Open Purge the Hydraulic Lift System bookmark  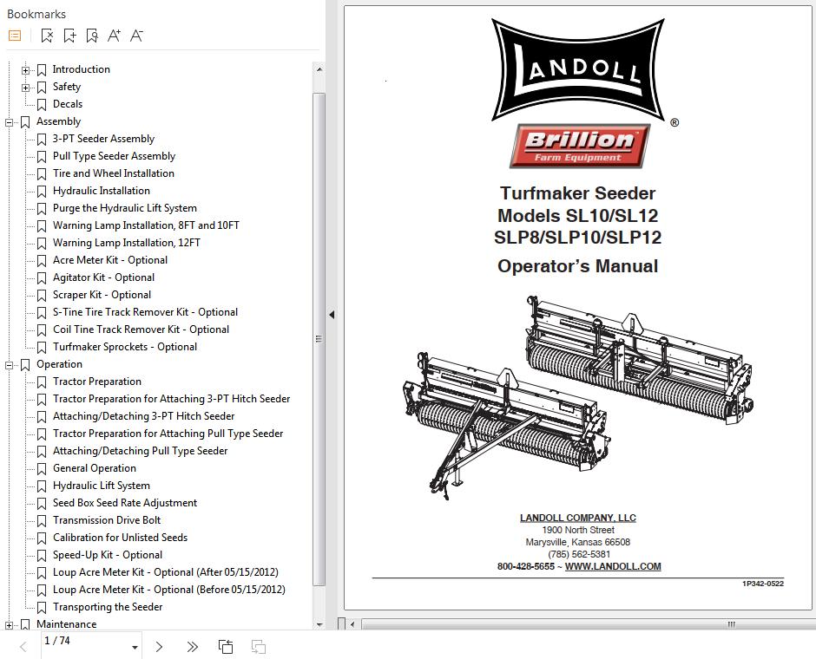125,208
